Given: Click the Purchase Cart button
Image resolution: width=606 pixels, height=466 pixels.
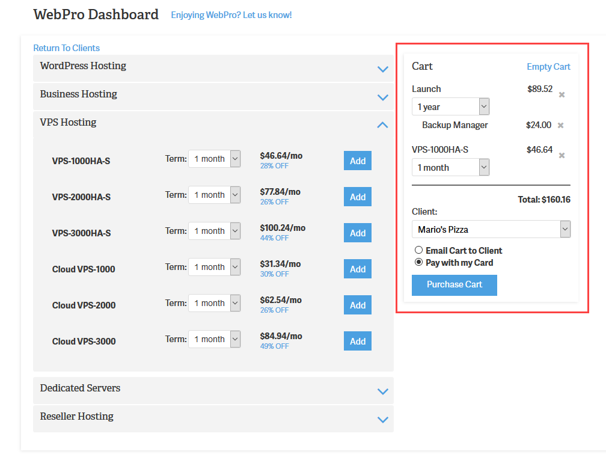Looking at the screenshot, I should coord(454,285).
